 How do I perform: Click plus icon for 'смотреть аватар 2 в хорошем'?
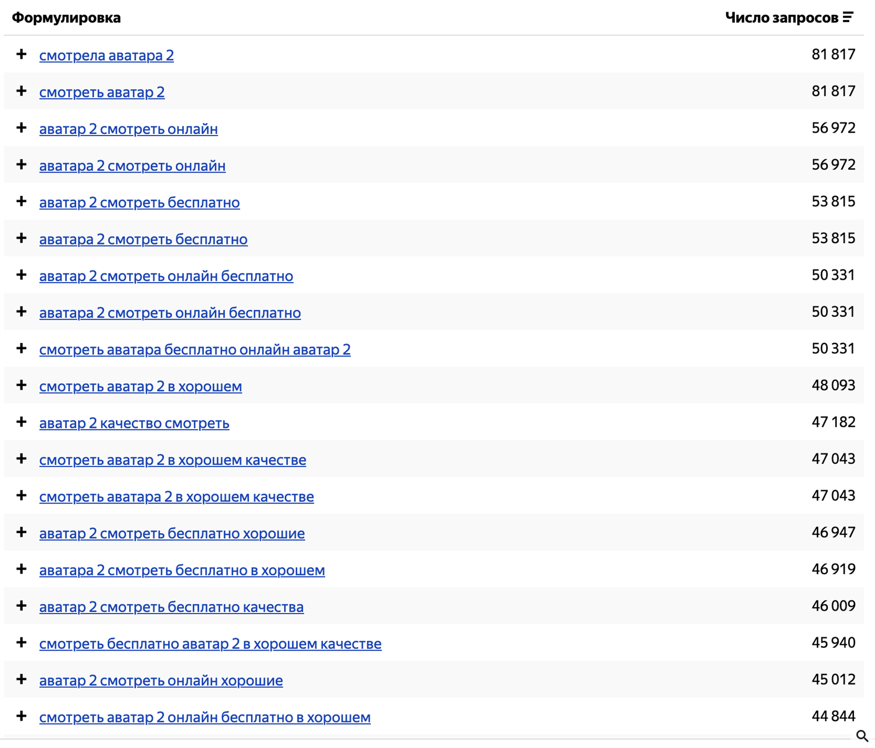pos(21,385)
